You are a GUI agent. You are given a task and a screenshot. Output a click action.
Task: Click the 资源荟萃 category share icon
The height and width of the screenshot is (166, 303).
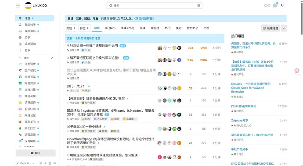tap(20, 77)
